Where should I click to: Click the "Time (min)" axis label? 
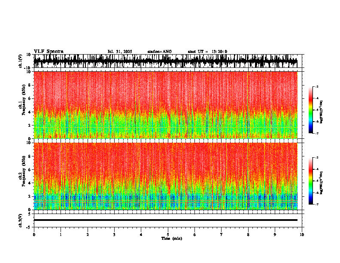(x=172, y=239)
